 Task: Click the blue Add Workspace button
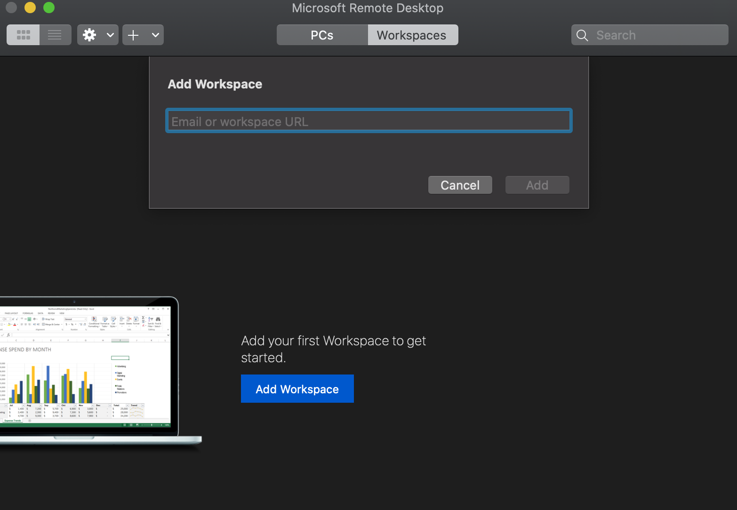(297, 389)
